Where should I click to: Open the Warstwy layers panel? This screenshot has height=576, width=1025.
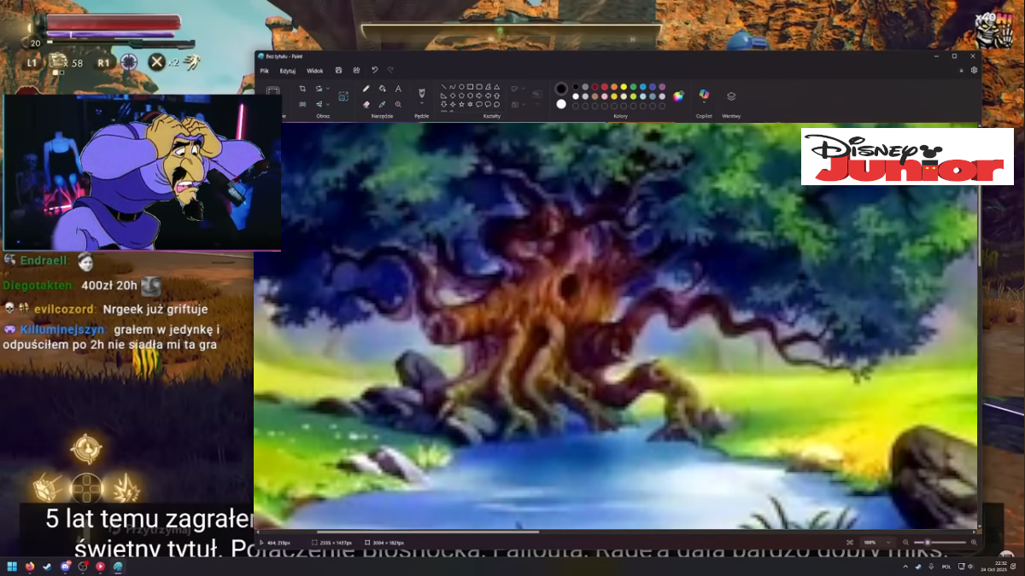pos(731,96)
